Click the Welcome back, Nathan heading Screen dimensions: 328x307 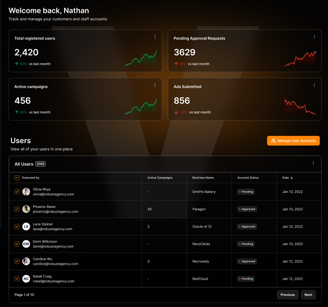click(x=49, y=10)
